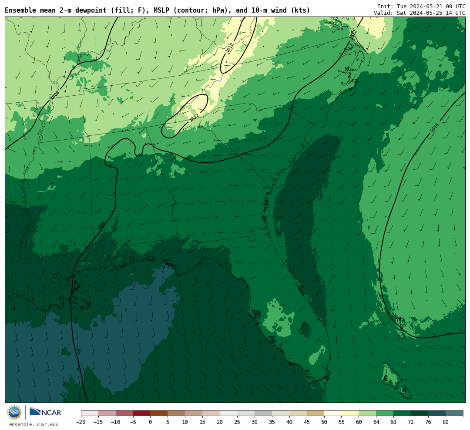Click the colorbar tick label -5
The height and width of the screenshot is (430, 470).
133,422
